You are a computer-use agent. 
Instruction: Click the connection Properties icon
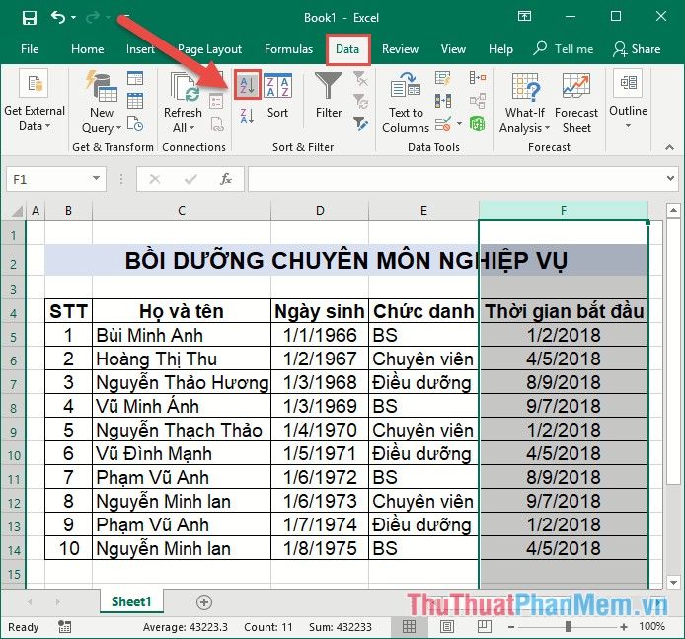point(217,102)
